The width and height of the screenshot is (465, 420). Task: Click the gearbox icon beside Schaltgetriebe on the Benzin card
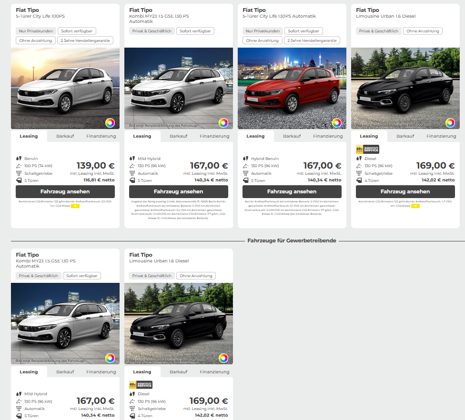tap(18, 173)
